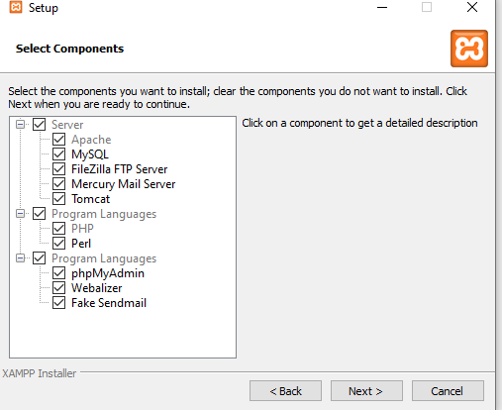The width and height of the screenshot is (502, 410).
Task: Go back with the Back button
Action: [285, 391]
